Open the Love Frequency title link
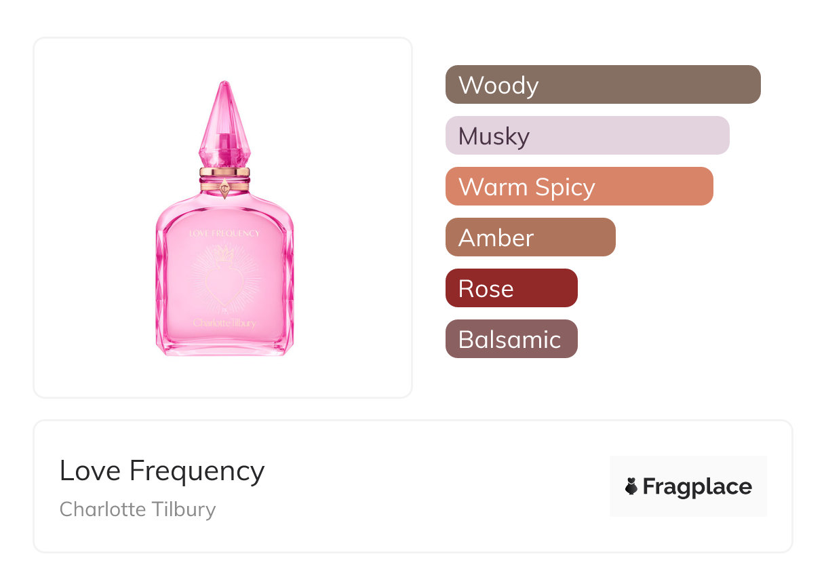Screen dimensions: 826x586 click(x=162, y=470)
